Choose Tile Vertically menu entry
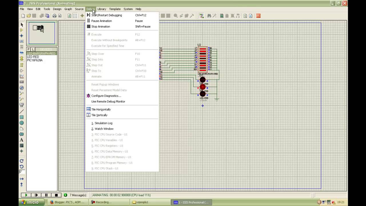This screenshot has height=206, width=366. tap(122, 115)
